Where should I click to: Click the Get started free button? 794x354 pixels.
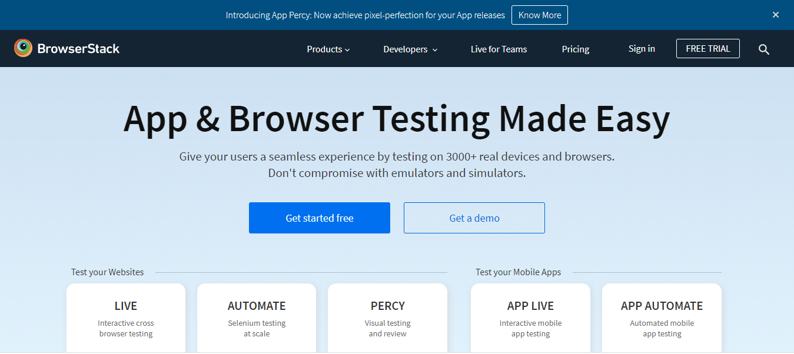point(320,218)
